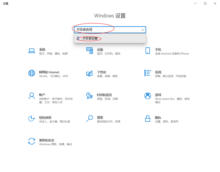The width and height of the screenshot is (220, 172).
Task: Click the 语音、区域、日期 description
Action: tap(107, 99)
